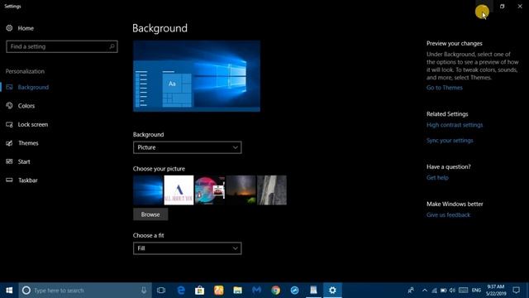The image size is (529, 298).
Task: Click the Home gear icon
Action: click(9, 28)
